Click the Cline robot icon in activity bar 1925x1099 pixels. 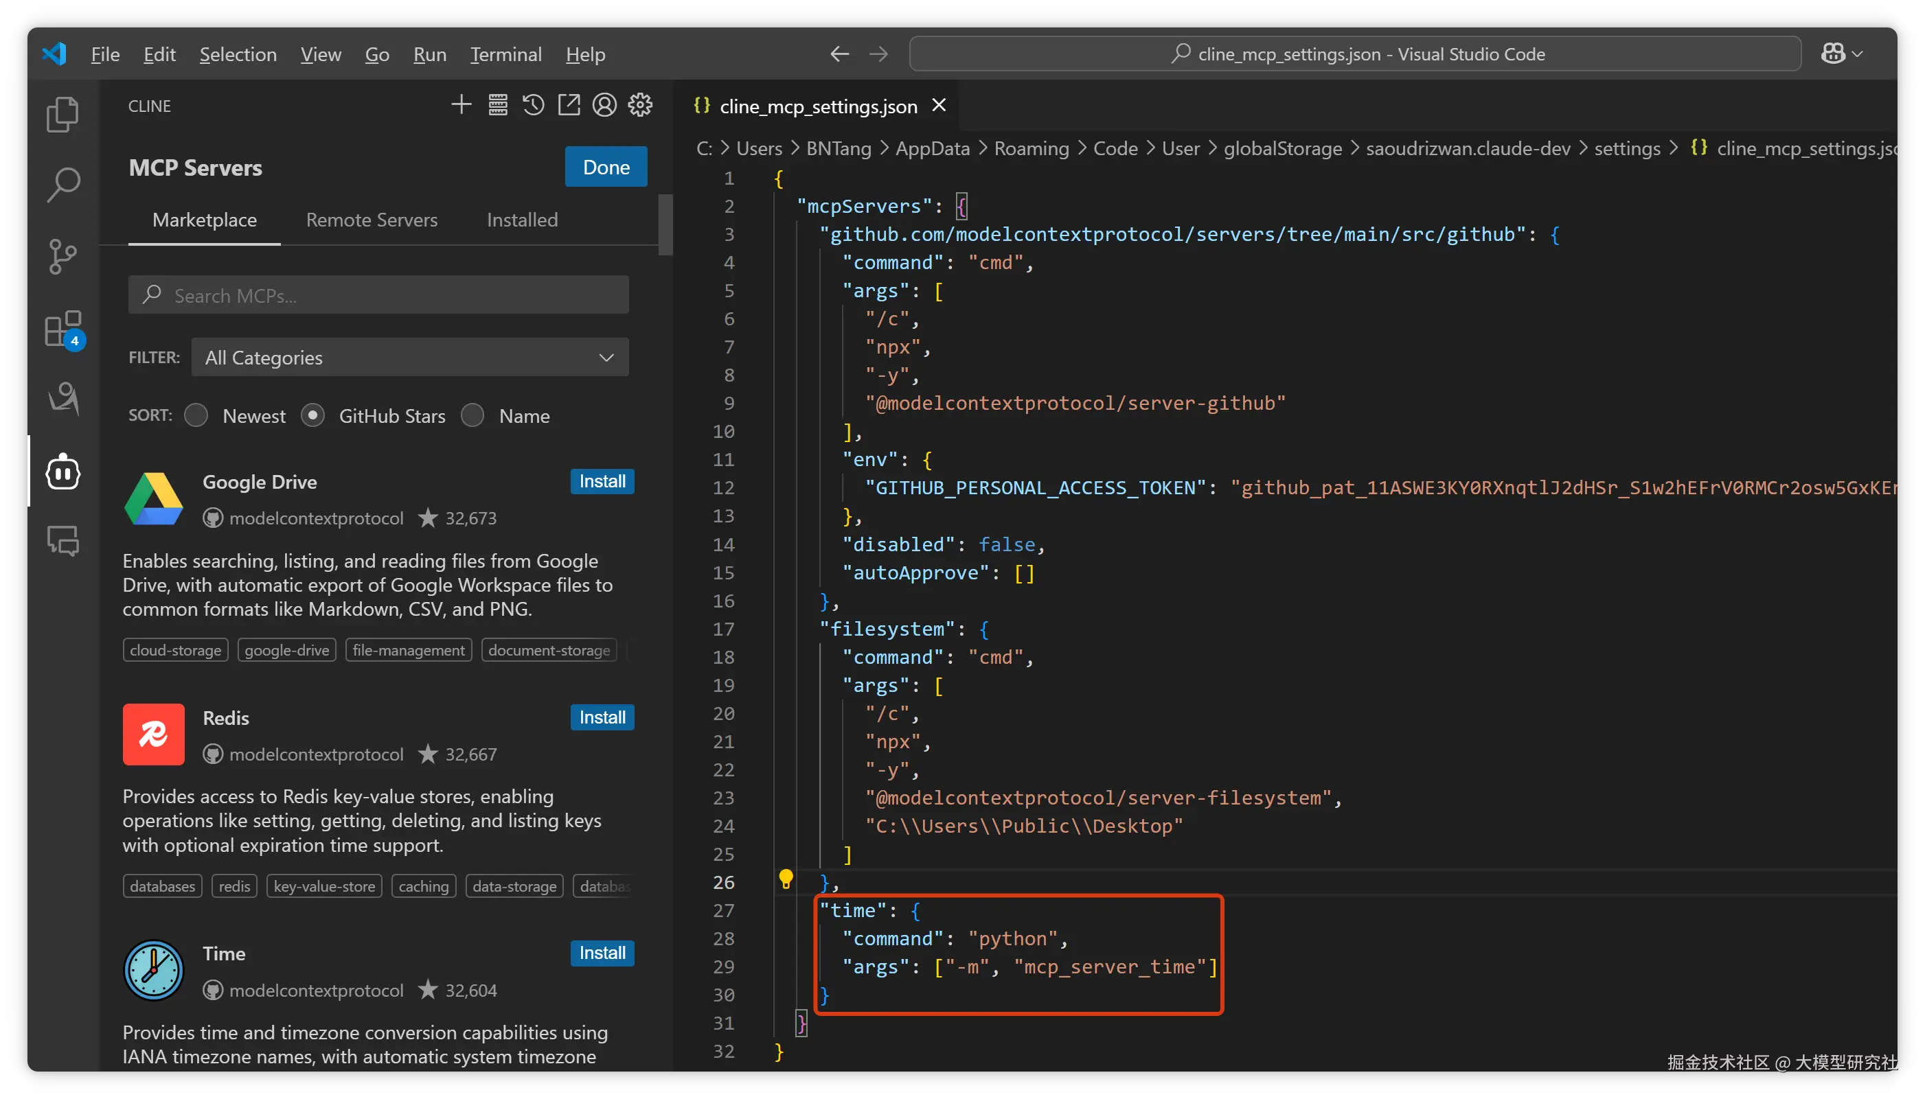62,472
